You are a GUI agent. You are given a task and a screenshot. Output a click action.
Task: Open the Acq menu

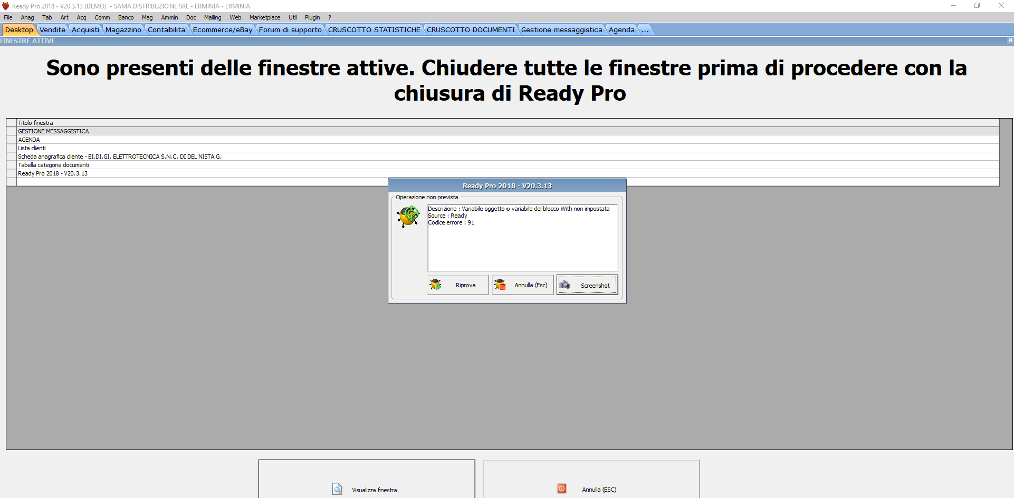click(x=81, y=17)
